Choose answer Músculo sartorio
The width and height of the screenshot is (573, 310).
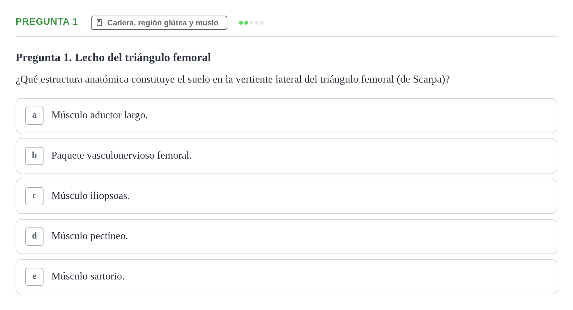[x=286, y=277]
